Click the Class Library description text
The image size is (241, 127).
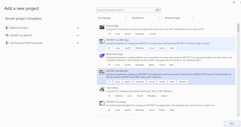[139, 91]
